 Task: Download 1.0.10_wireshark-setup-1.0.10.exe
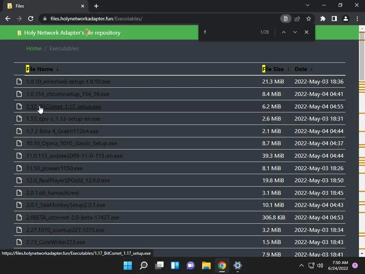(x=68, y=82)
